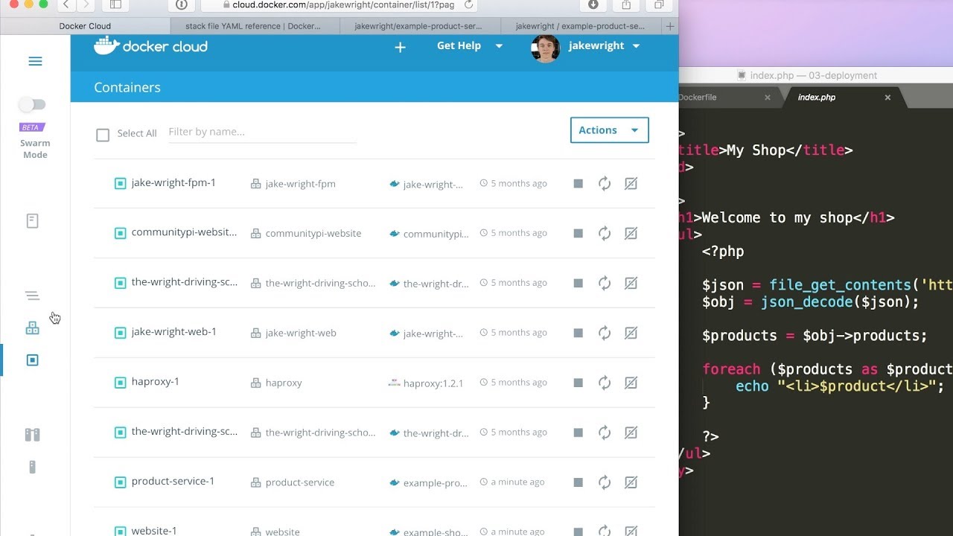953x536 pixels.
Task: Select the website-1 container checkbox
Action: click(x=120, y=532)
